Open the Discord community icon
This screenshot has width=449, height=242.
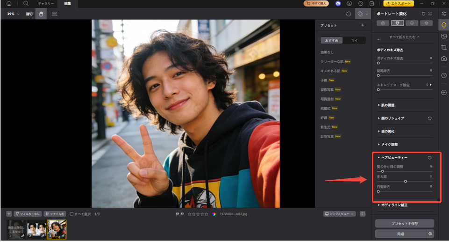[338, 3]
